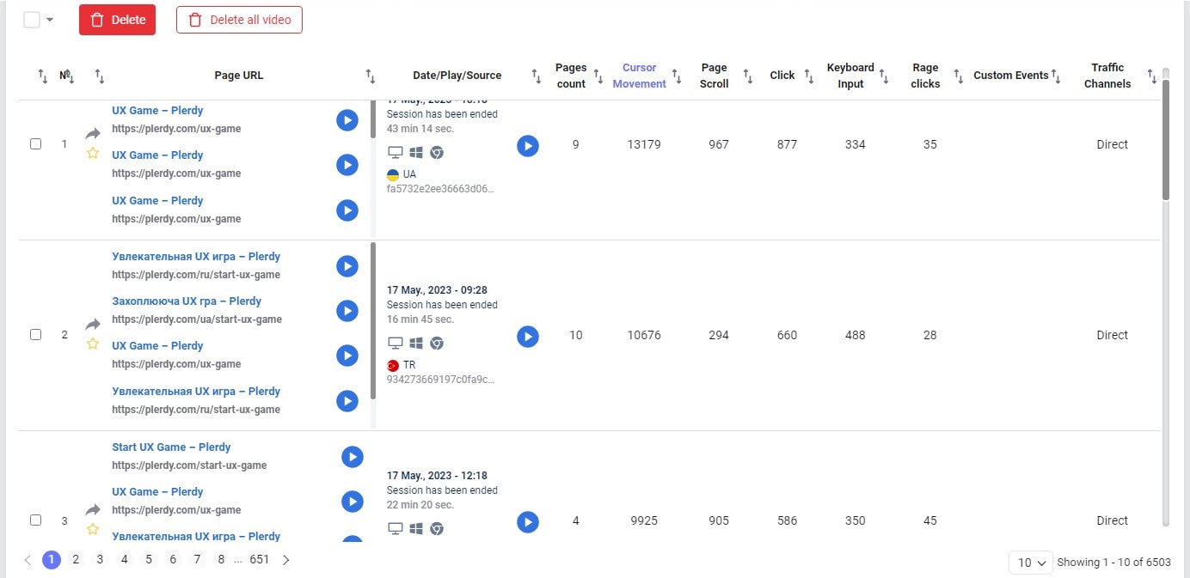Click the desktop device icon in the TR session
The height and width of the screenshot is (578, 1190).
(x=396, y=343)
